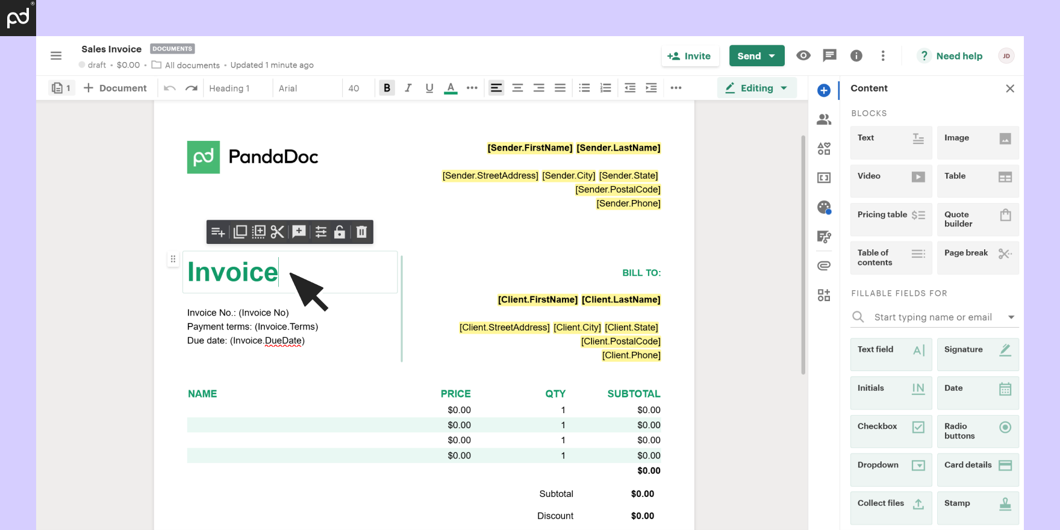Image resolution: width=1060 pixels, height=530 pixels.
Task: Click the cut scissors icon in block toolbar
Action: pos(277,232)
